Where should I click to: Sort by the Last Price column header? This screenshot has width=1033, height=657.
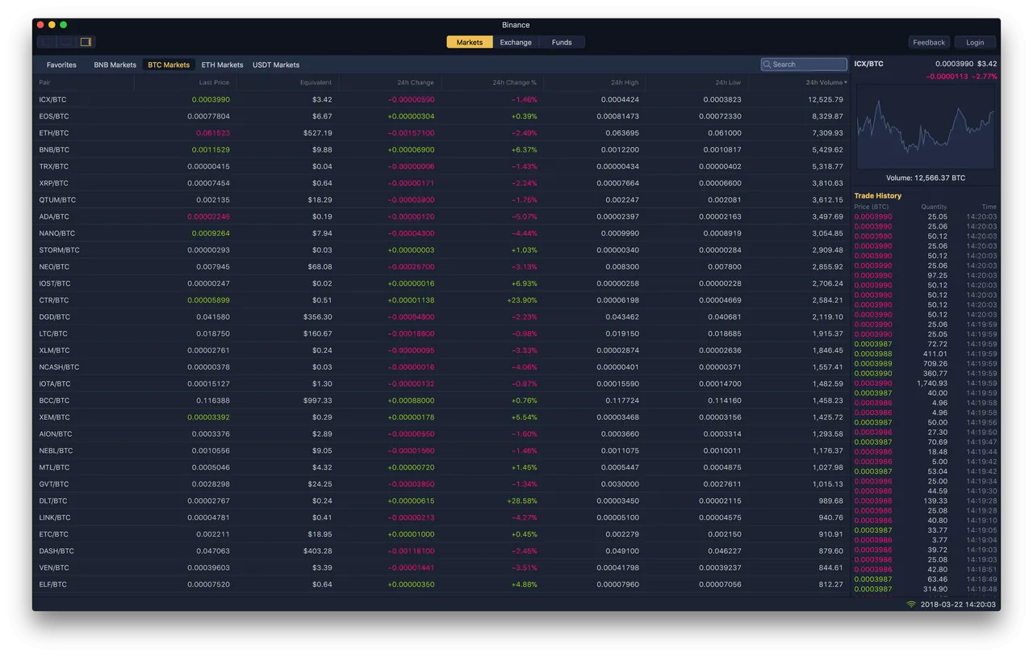[x=214, y=82]
